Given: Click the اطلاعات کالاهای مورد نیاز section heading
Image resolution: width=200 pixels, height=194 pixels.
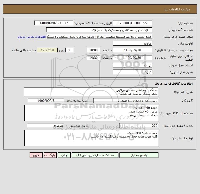Looking at the screenshot, I should tap(174, 84).
